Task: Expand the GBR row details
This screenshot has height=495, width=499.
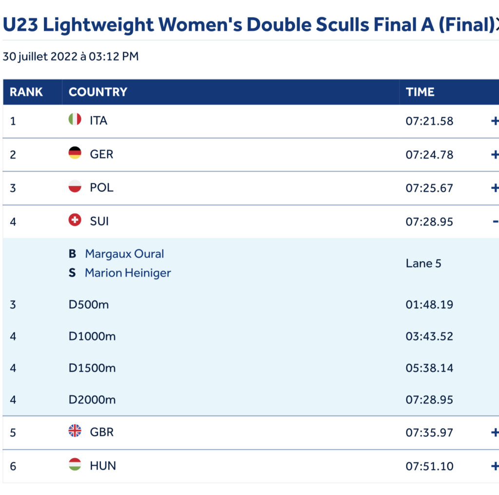Action: 494,433
